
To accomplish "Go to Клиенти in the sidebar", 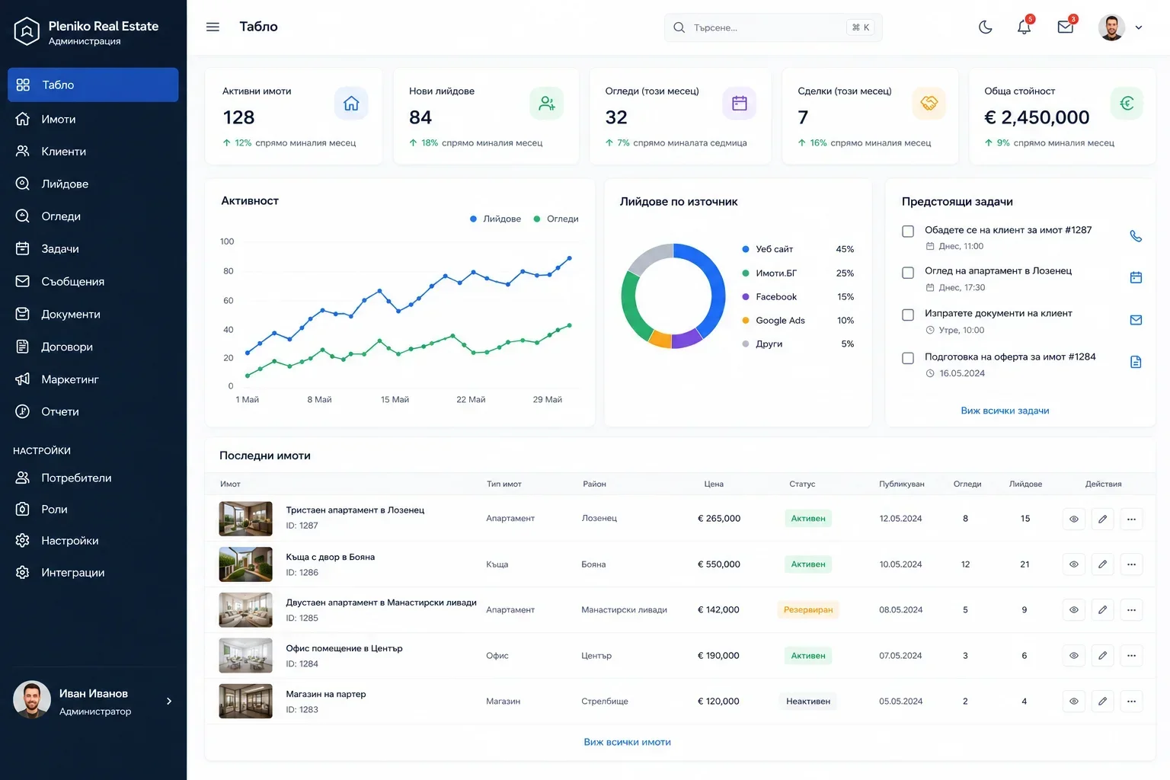I will tap(93, 152).
